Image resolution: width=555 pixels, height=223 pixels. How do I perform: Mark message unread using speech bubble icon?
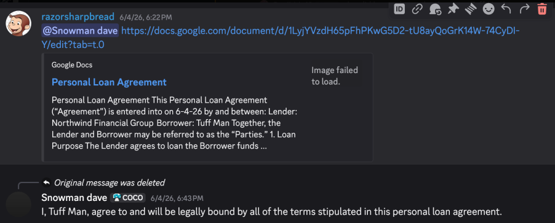[x=435, y=9]
